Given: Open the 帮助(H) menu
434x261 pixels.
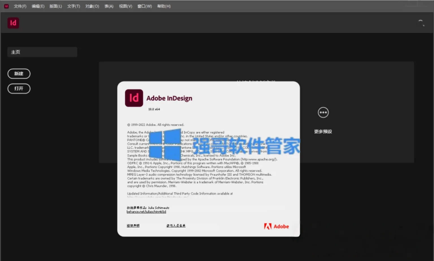Looking at the screenshot, I should (164, 6).
